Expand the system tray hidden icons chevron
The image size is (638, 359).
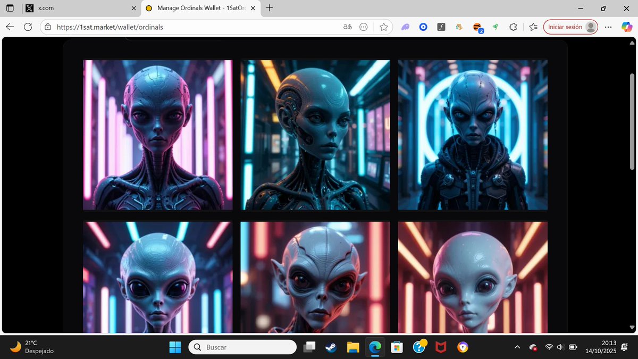coord(517,347)
